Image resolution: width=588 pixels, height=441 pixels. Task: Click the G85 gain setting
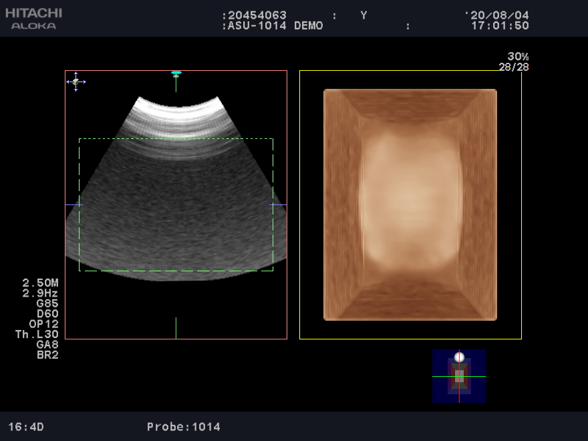click(x=47, y=303)
